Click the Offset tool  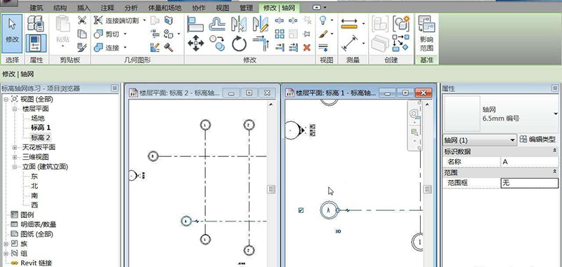click(217, 25)
